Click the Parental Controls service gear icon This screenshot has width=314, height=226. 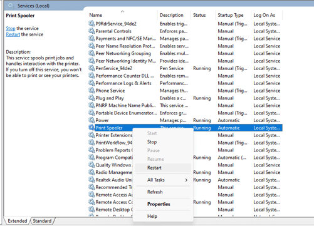click(x=92, y=31)
